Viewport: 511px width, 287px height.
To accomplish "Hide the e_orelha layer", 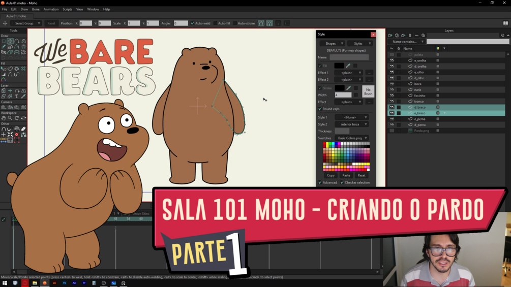I will 392,60.
